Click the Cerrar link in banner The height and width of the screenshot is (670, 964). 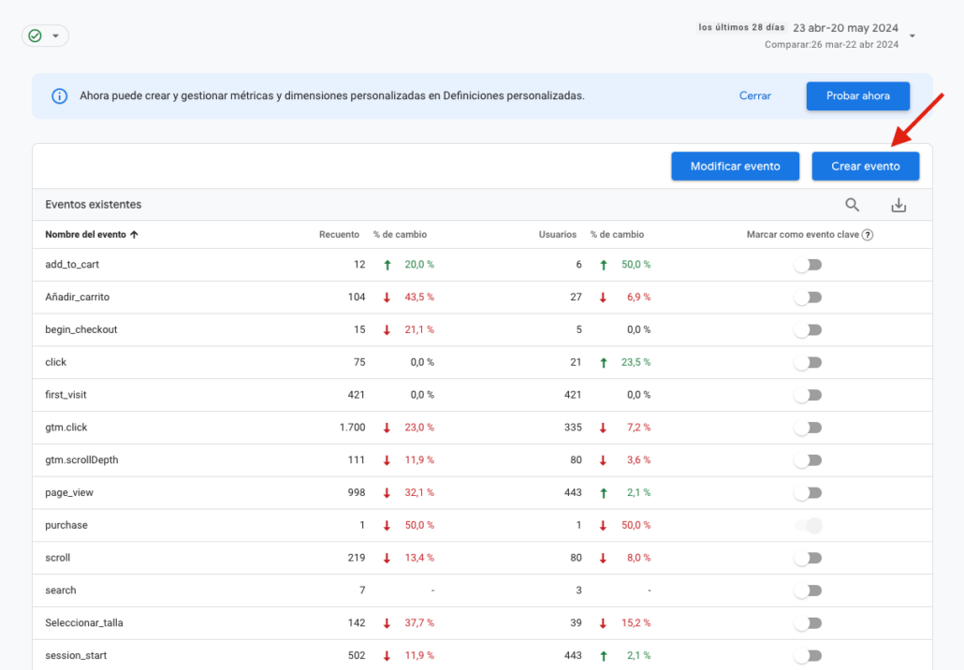click(x=754, y=96)
